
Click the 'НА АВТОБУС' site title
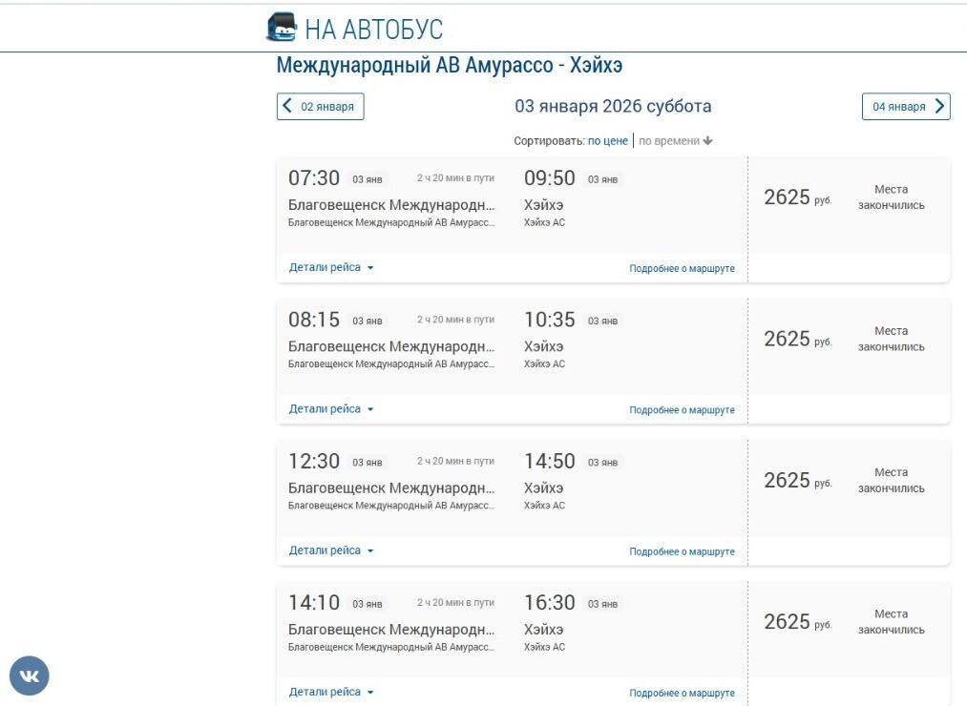pyautogui.click(x=373, y=29)
